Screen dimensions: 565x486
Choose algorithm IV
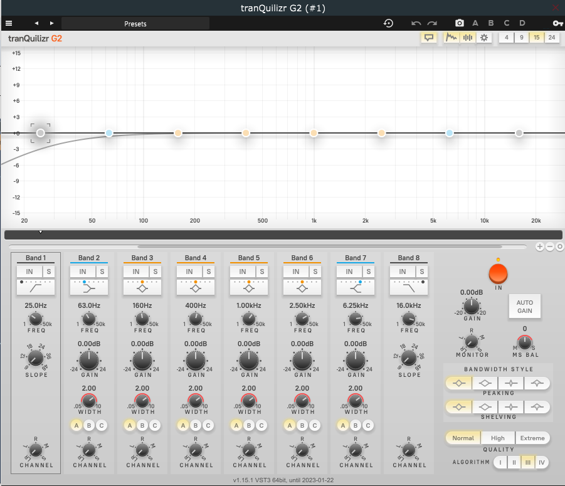542,463
